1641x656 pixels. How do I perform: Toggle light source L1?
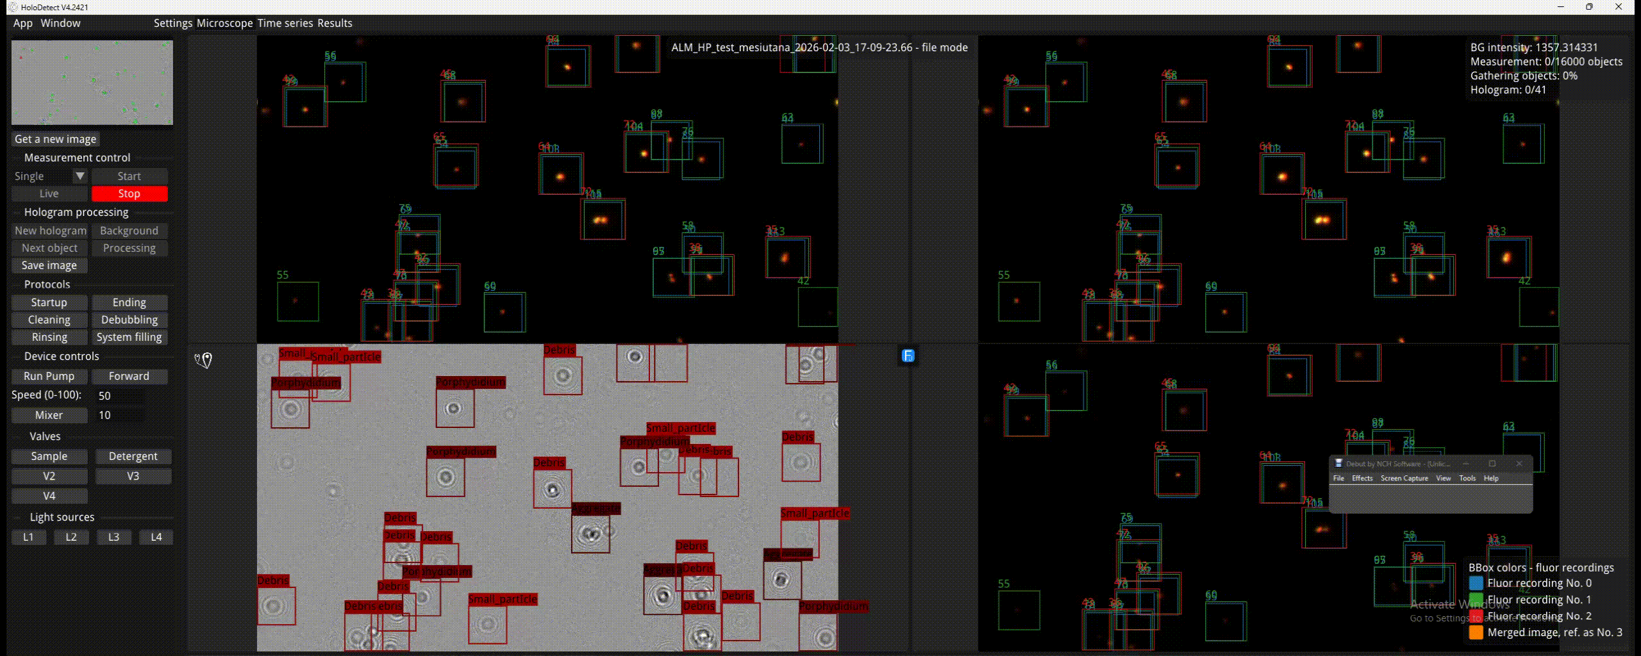point(28,537)
